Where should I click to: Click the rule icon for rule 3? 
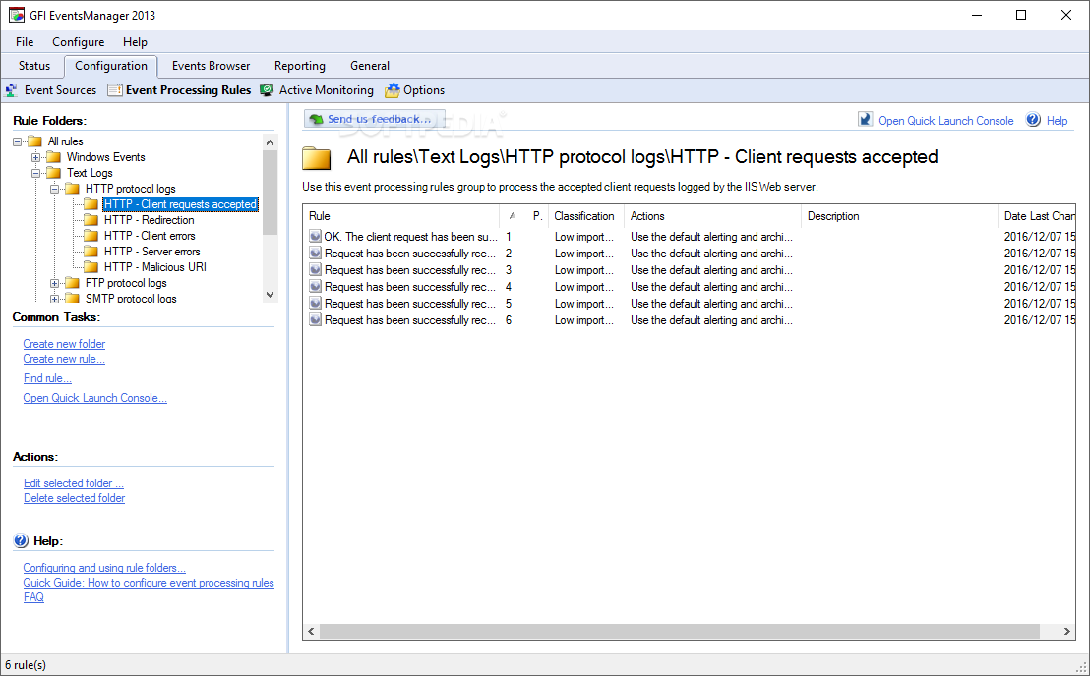click(x=315, y=270)
